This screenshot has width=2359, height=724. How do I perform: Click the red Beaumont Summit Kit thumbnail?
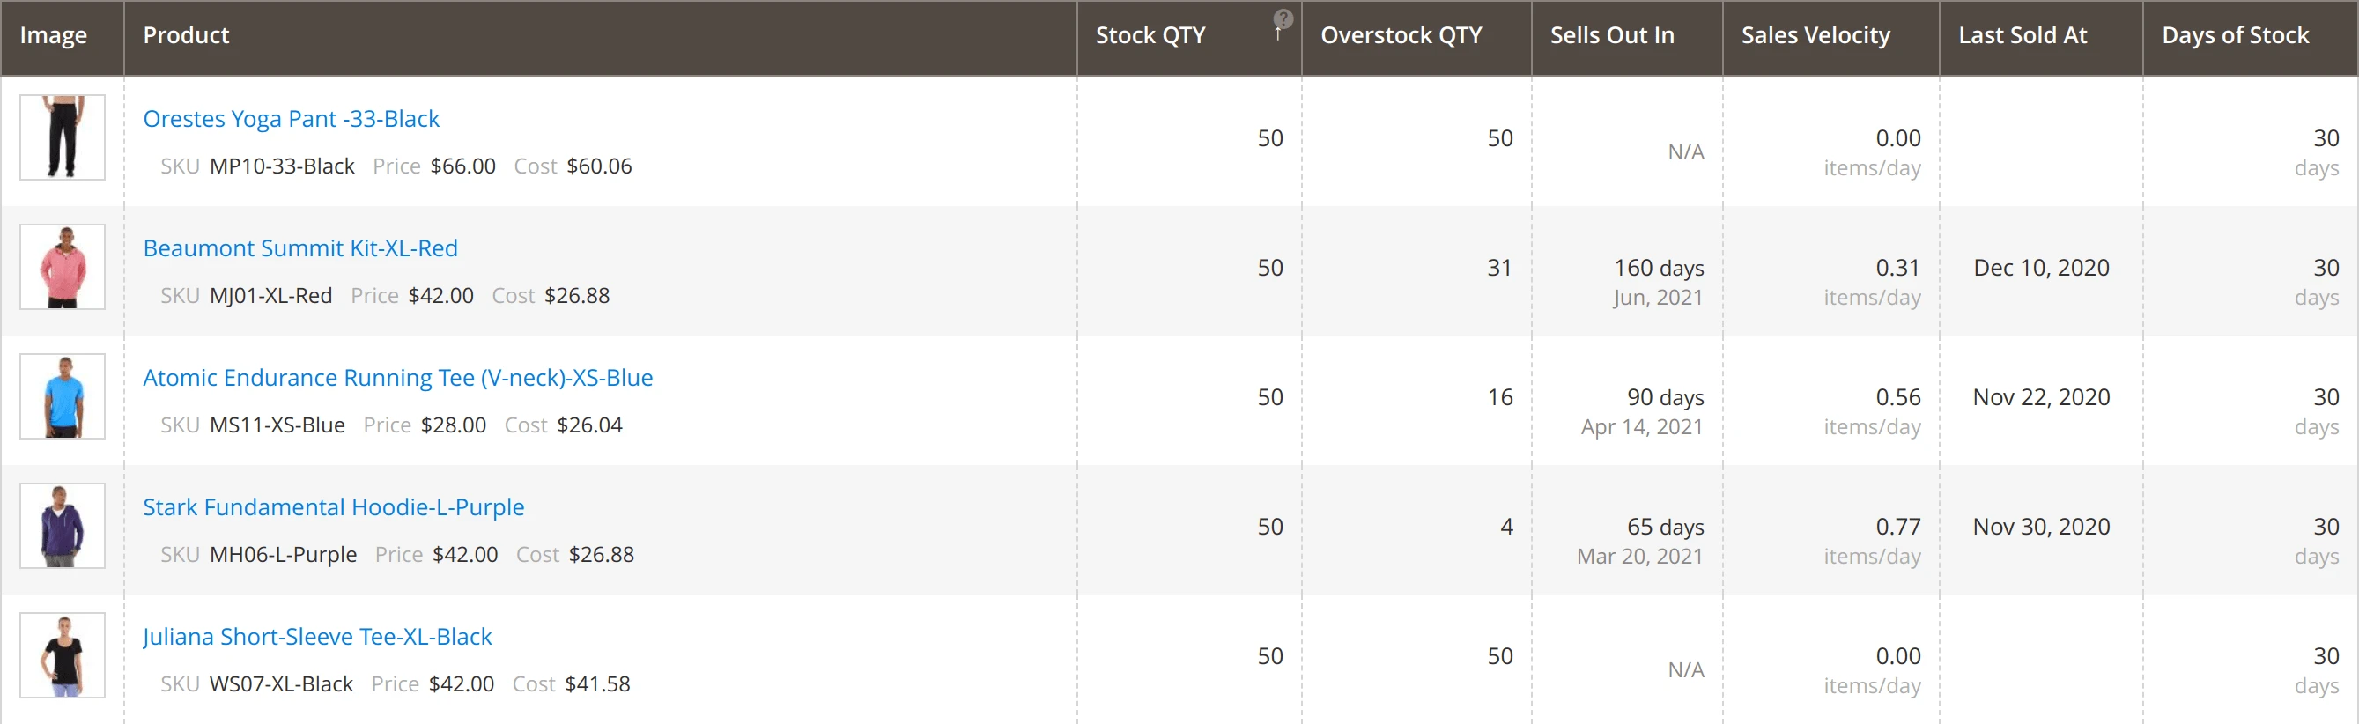tap(63, 267)
